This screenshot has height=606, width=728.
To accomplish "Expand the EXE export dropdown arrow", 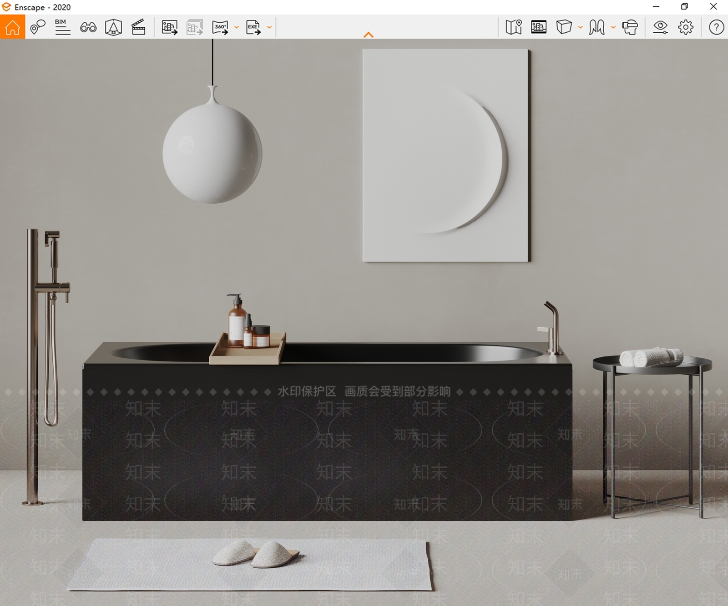I will pyautogui.click(x=269, y=27).
